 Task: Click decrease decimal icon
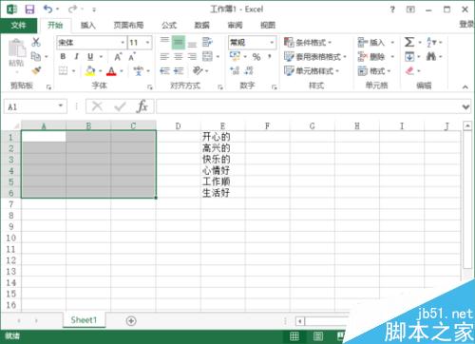[x=249, y=70]
